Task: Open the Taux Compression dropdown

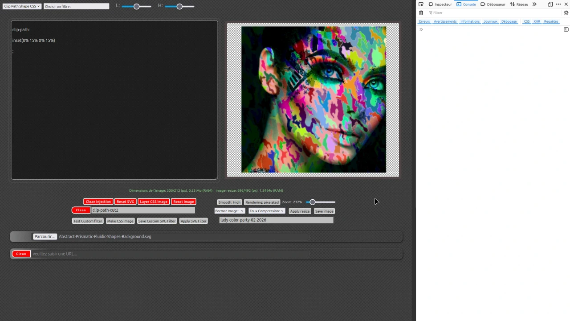Action: point(266,211)
